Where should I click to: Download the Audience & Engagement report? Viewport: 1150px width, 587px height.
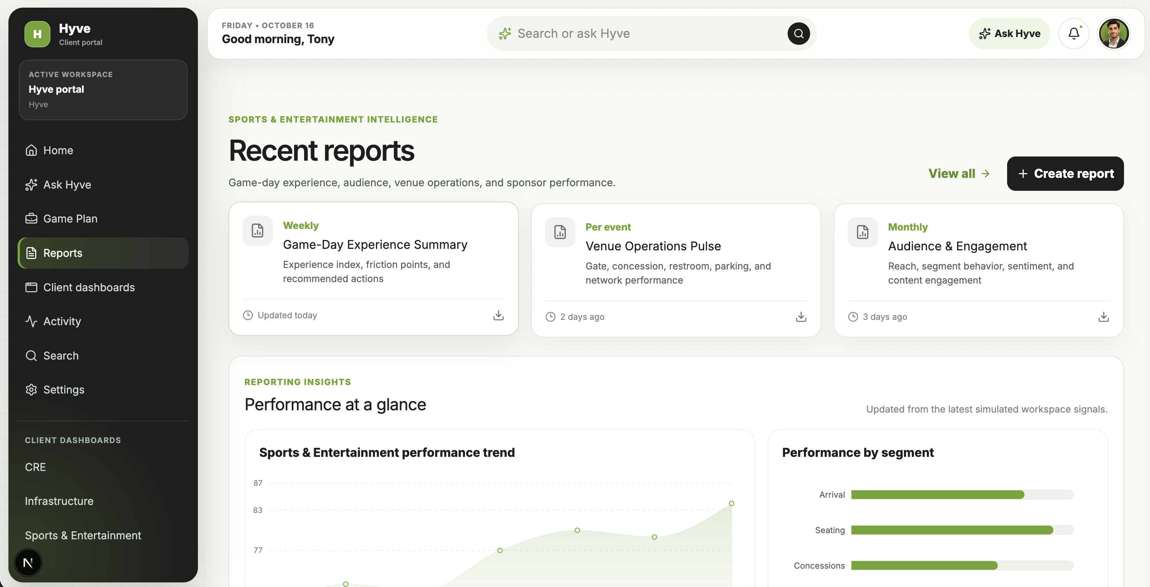1103,317
